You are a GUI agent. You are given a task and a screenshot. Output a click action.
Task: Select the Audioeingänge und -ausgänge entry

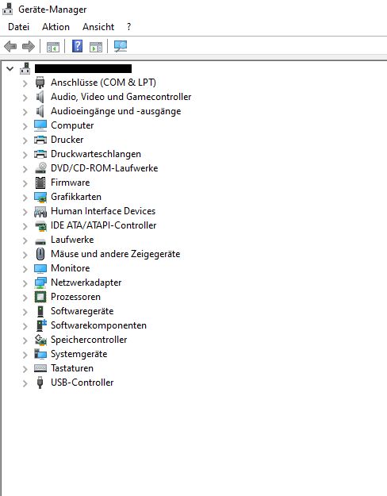tap(116, 111)
